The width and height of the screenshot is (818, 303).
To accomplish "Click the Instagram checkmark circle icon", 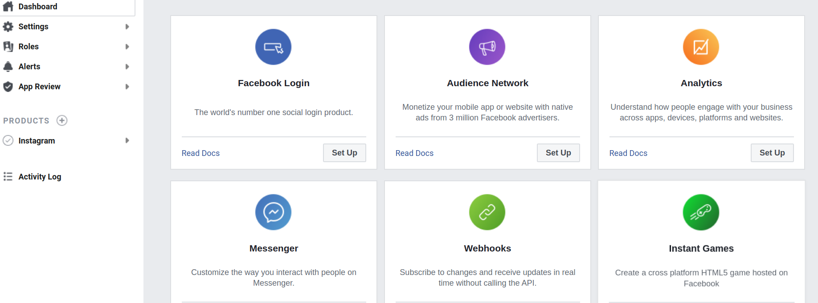I will tap(8, 140).
